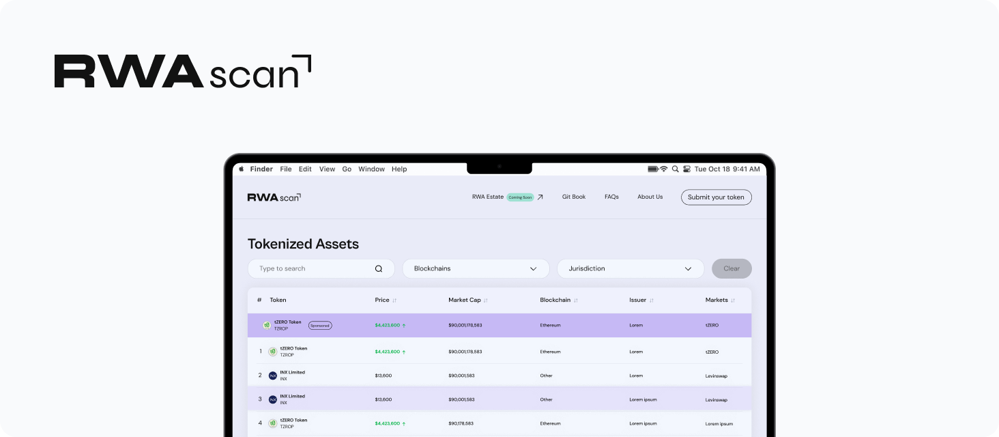Image resolution: width=999 pixels, height=437 pixels.
Task: Open the Git Book link
Action: 574,197
